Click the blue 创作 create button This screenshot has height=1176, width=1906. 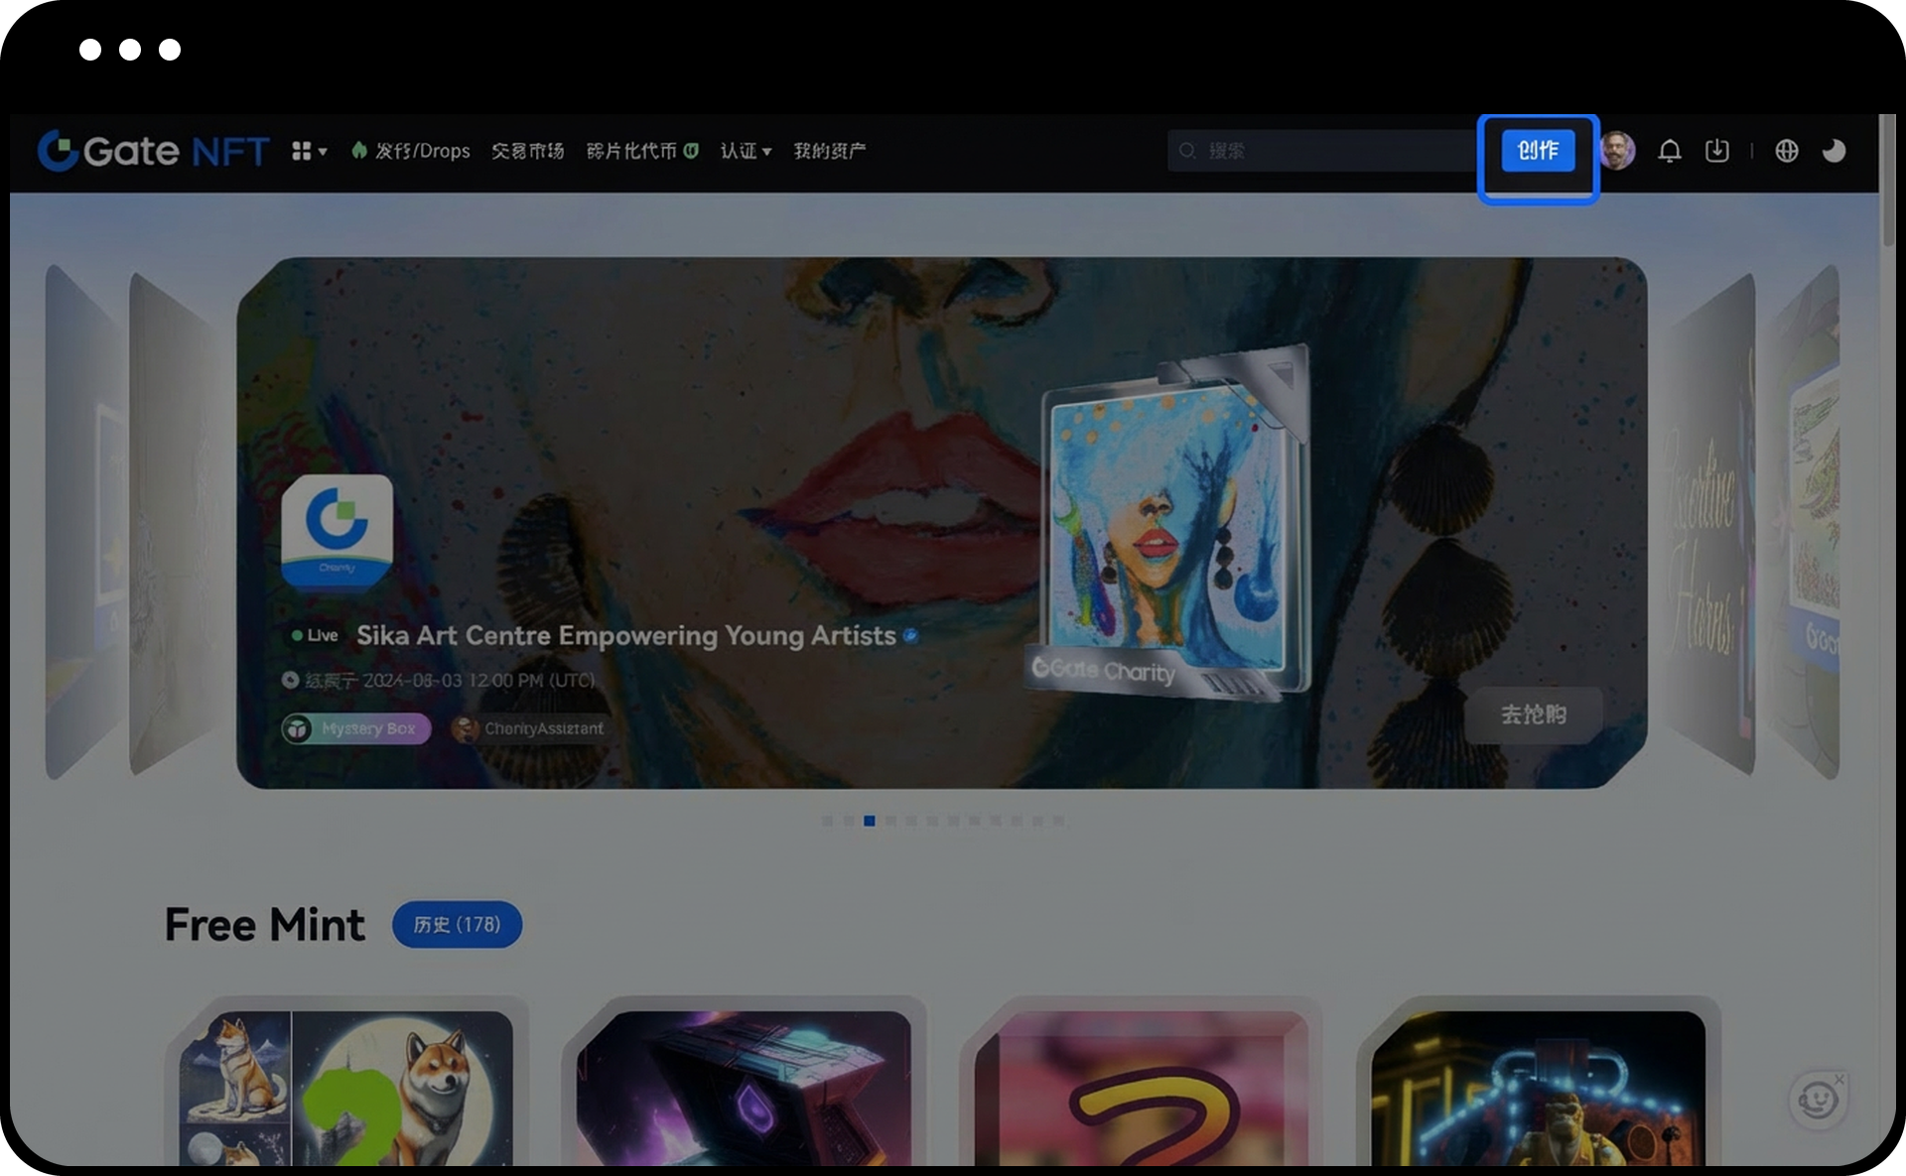1537,151
